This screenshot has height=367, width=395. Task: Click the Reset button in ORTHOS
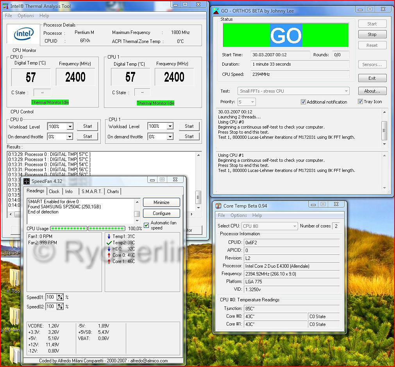(x=372, y=45)
